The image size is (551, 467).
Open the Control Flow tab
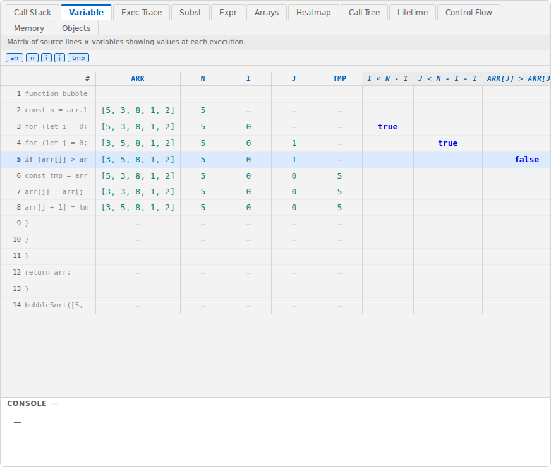pos(469,12)
